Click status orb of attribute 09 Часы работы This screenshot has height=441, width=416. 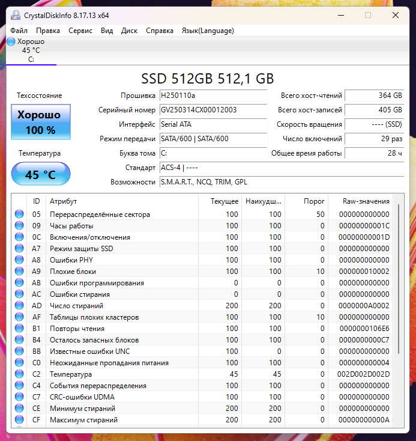pos(19,225)
